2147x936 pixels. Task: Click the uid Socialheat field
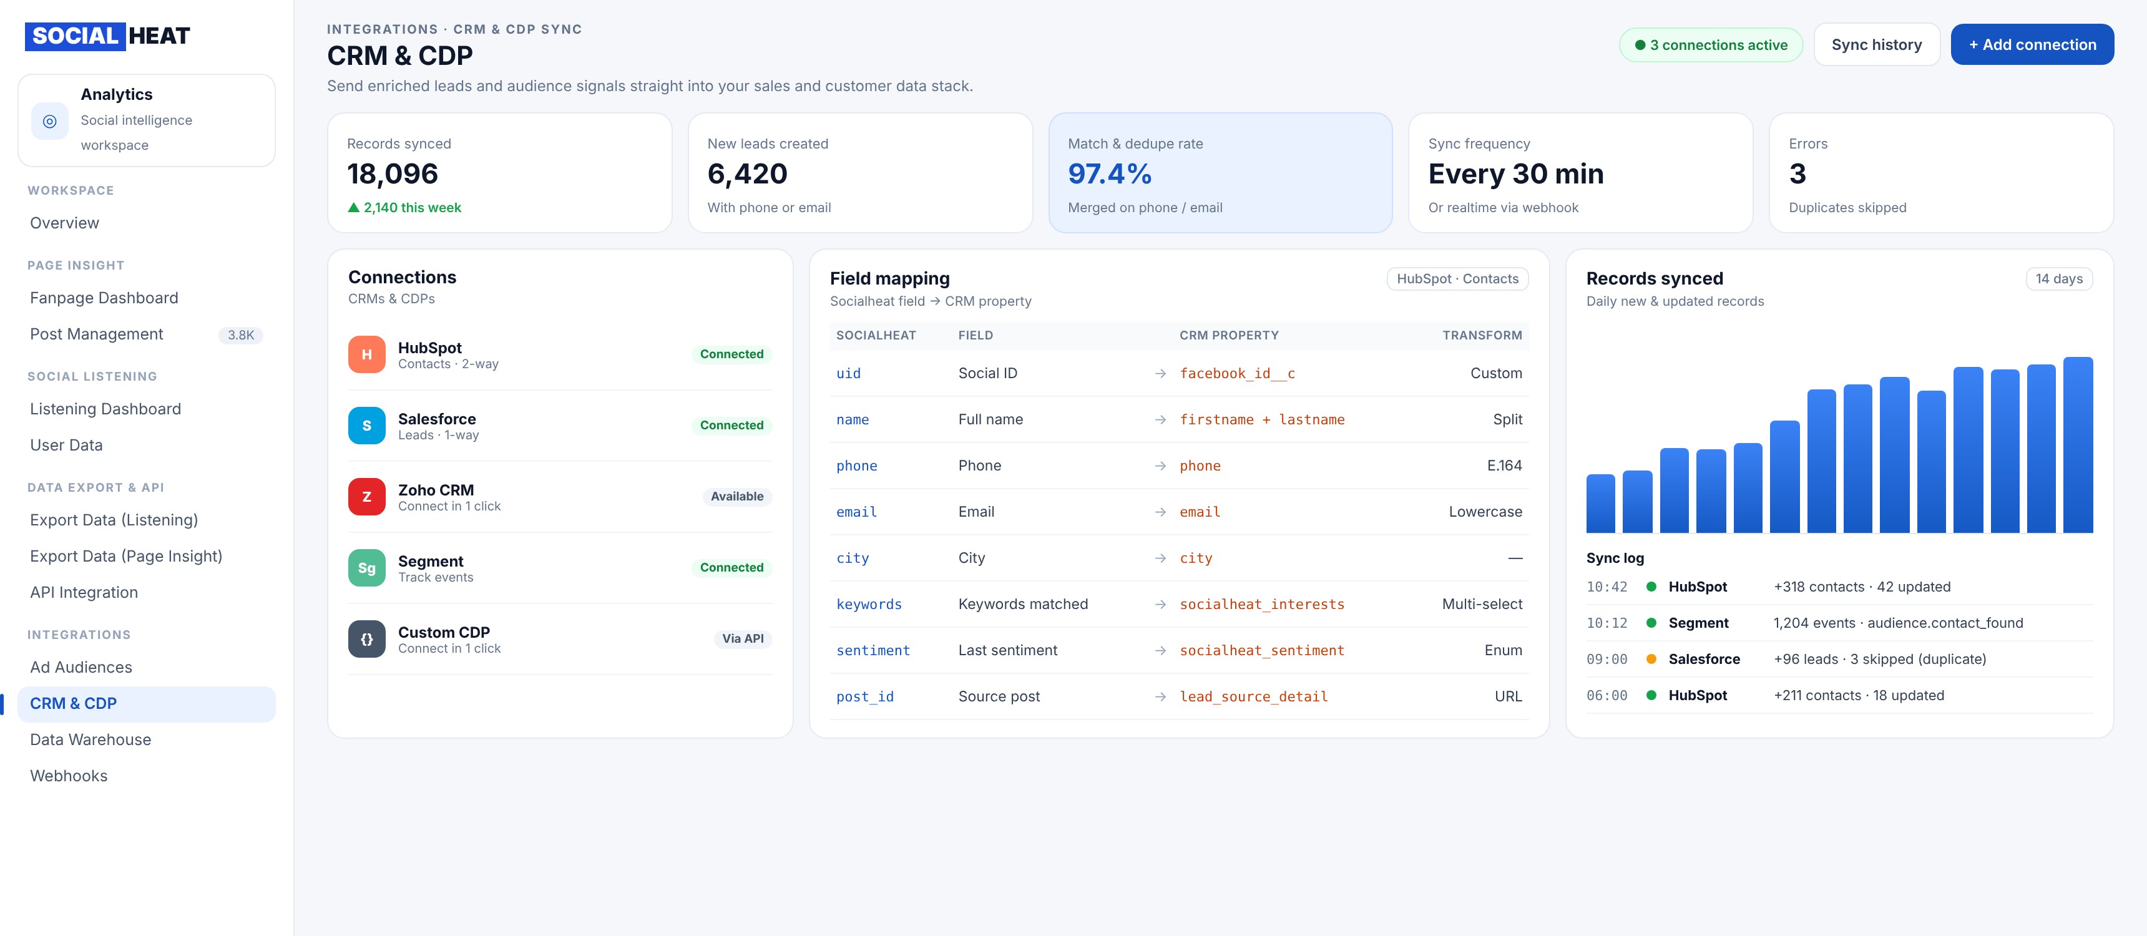848,373
